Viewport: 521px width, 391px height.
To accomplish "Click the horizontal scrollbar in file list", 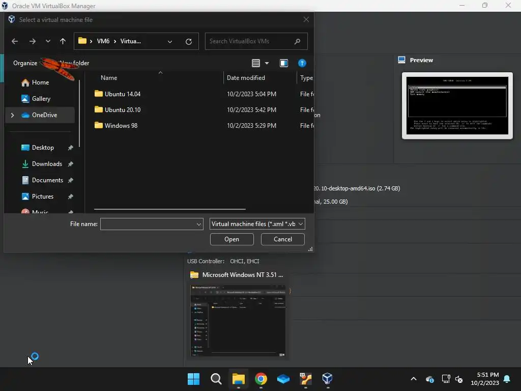I will pyautogui.click(x=170, y=209).
